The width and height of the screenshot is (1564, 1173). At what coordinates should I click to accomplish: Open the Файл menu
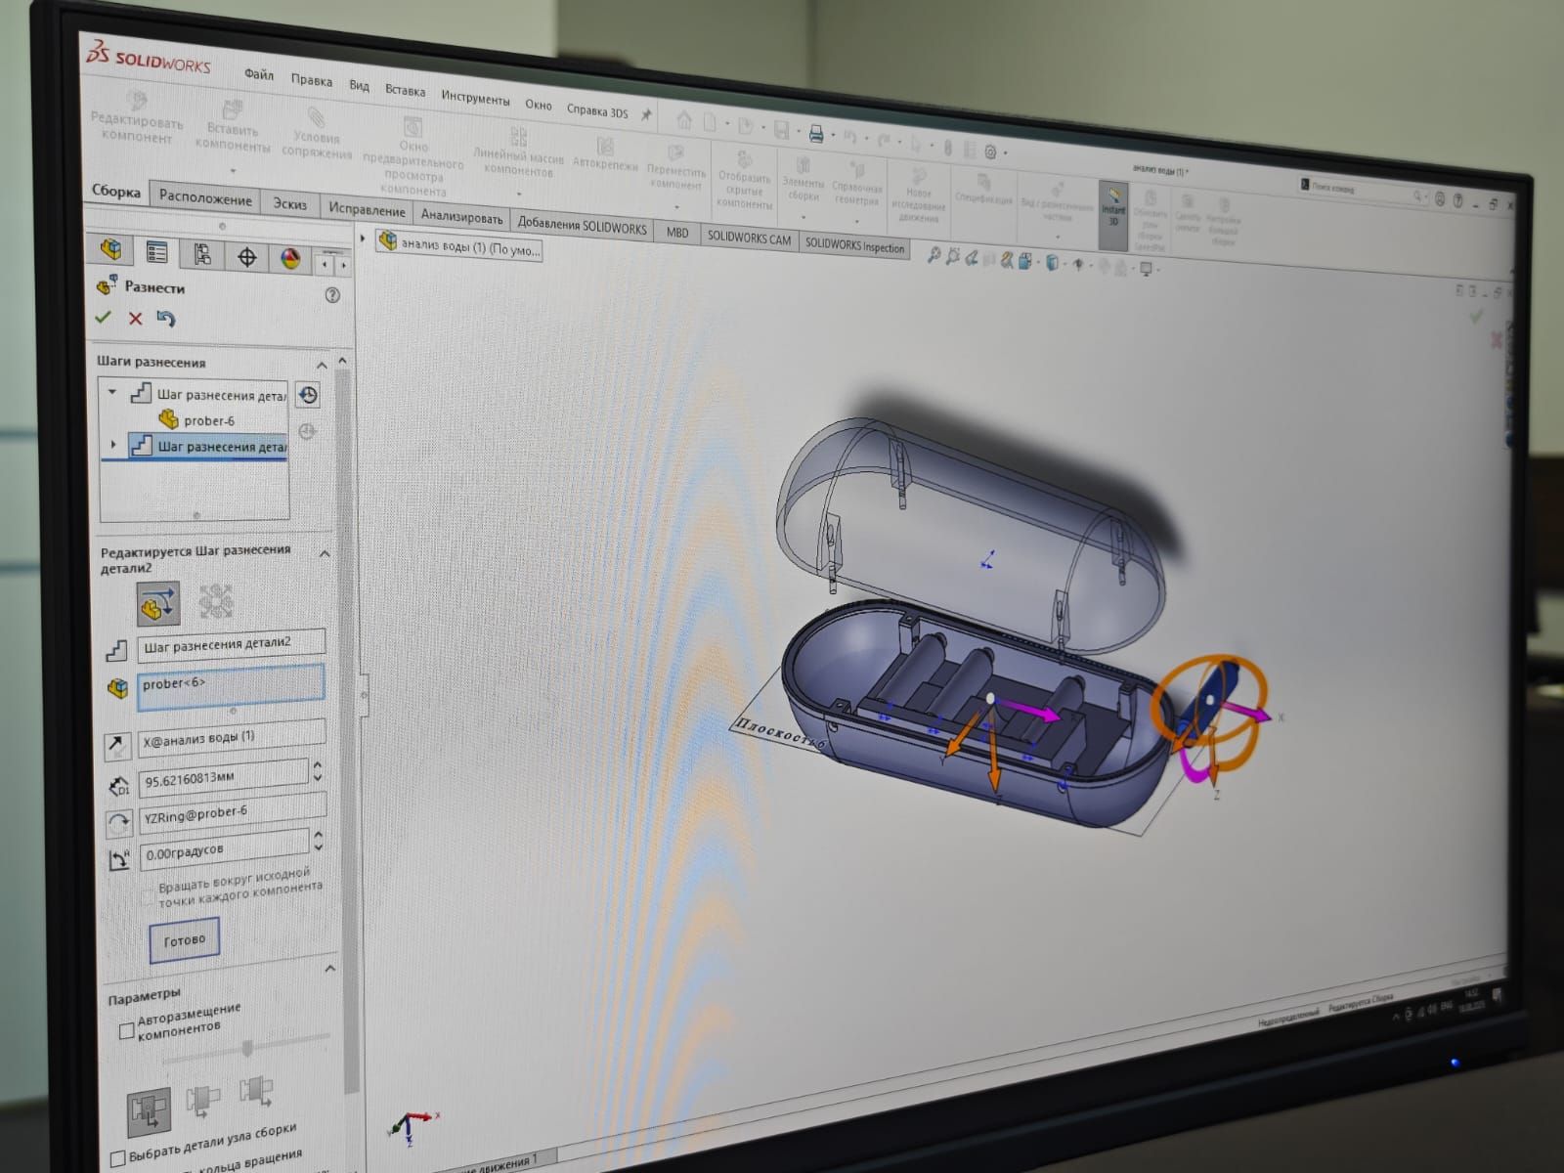(x=259, y=74)
